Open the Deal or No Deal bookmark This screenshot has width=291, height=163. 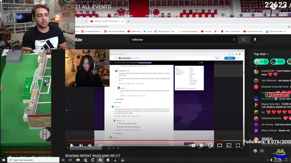276,31
